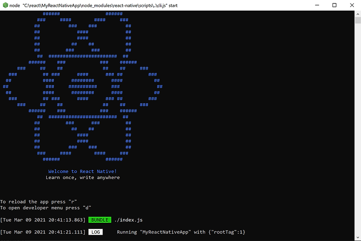Click the 'To open developer menu press "d"' line
This screenshot has height=241, width=361.
46,208
